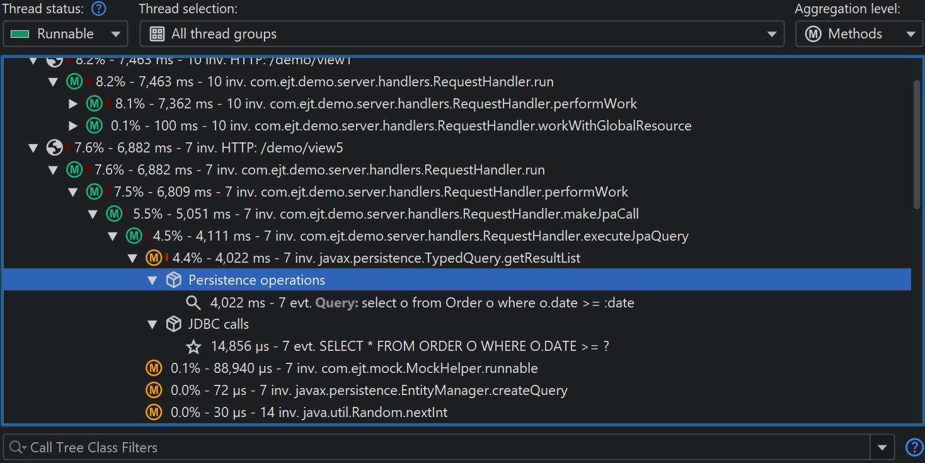925x463 pixels.
Task: Collapse the 7.6% RequestHandler.run node
Action: (x=54, y=170)
